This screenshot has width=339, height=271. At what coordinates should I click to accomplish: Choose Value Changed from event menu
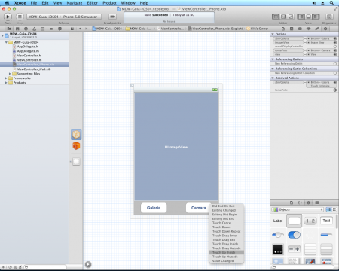[227, 261]
